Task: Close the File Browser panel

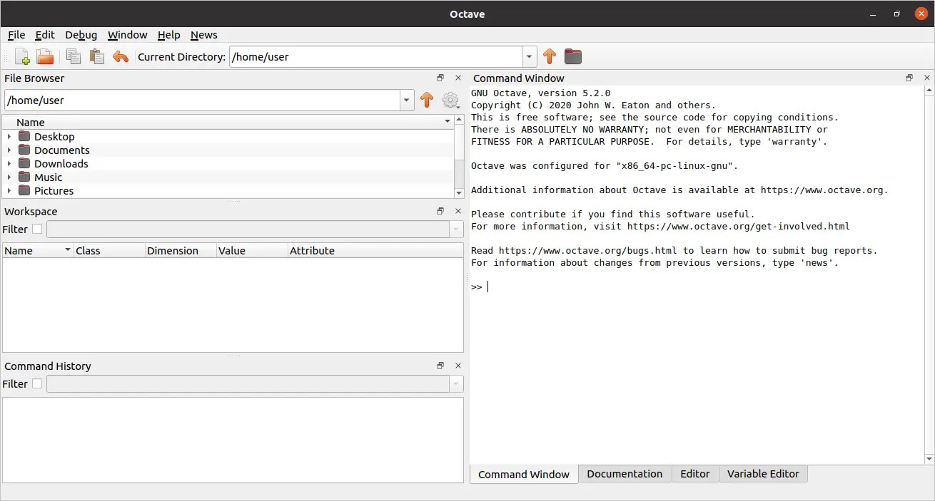Action: coord(458,78)
